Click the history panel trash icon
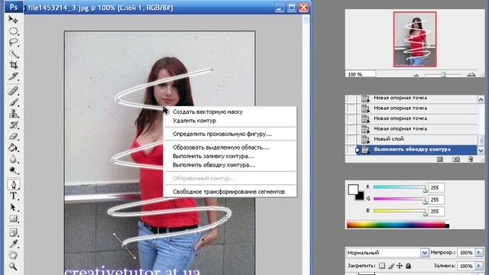Image resolution: width=489 pixels, height=275 pixels. (471, 160)
